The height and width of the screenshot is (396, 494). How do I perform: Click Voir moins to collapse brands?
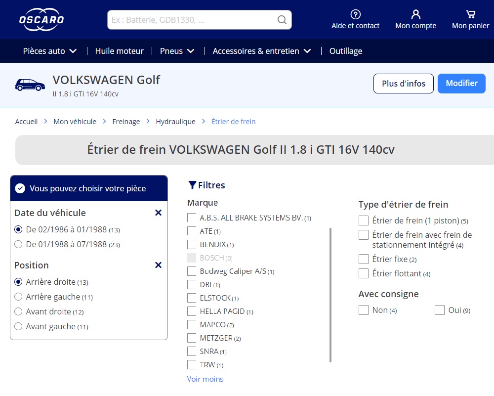pyautogui.click(x=205, y=379)
